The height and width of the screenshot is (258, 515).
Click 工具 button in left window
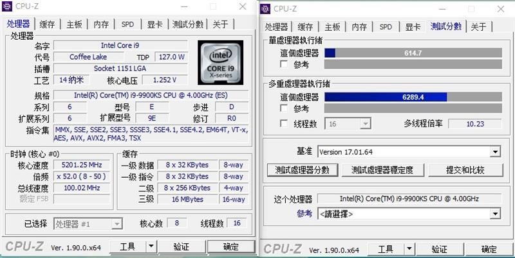click(127, 246)
